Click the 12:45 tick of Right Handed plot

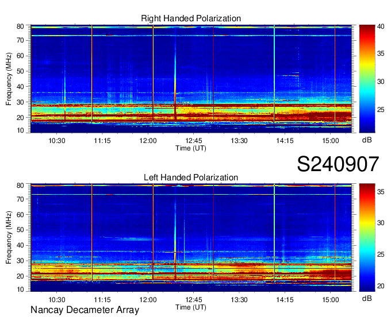pos(194,141)
